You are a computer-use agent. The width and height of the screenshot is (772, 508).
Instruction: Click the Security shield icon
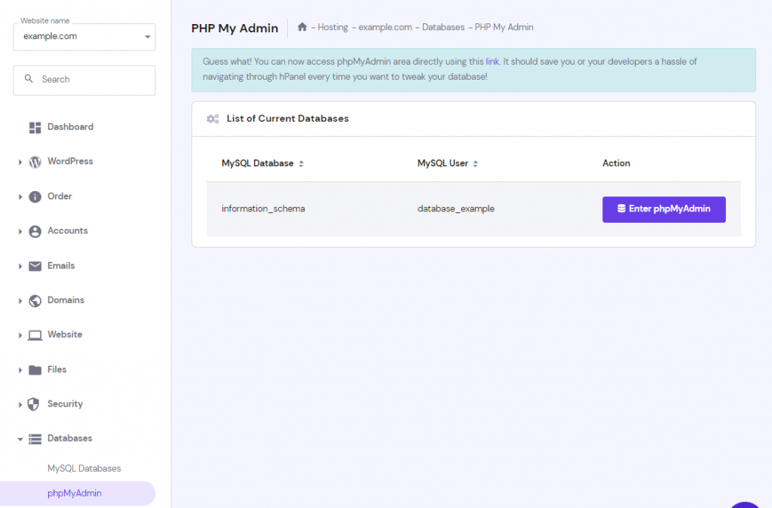pos(35,404)
